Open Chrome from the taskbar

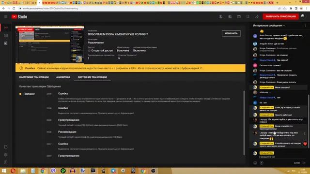click(x=43, y=171)
